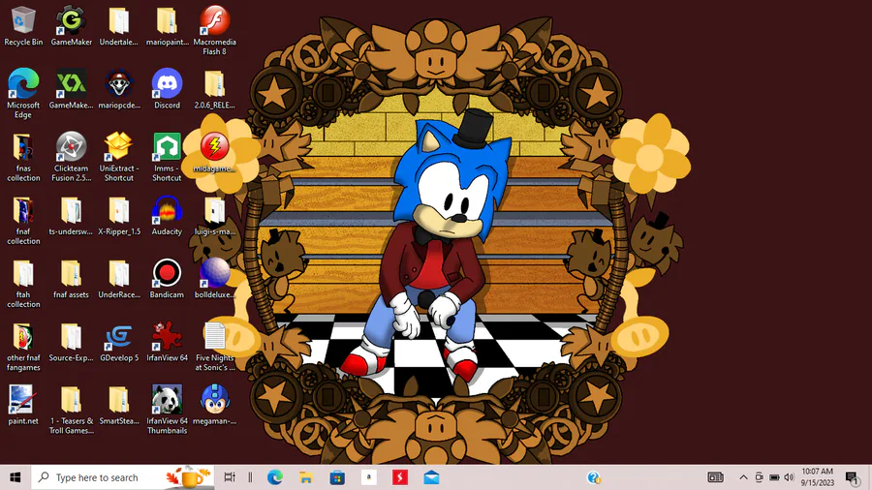
Task: Click the Meet Now tray icon
Action: 759,477
